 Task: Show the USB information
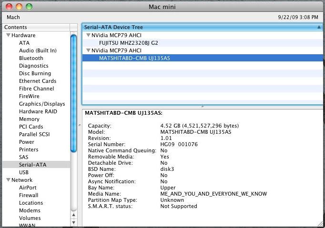pos(24,172)
